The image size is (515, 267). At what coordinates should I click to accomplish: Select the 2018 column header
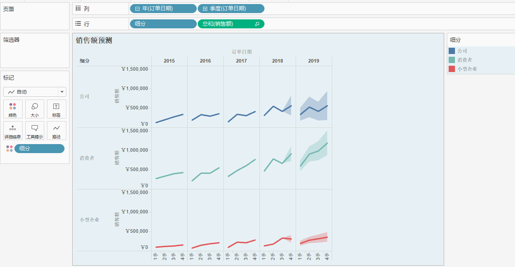click(x=278, y=61)
